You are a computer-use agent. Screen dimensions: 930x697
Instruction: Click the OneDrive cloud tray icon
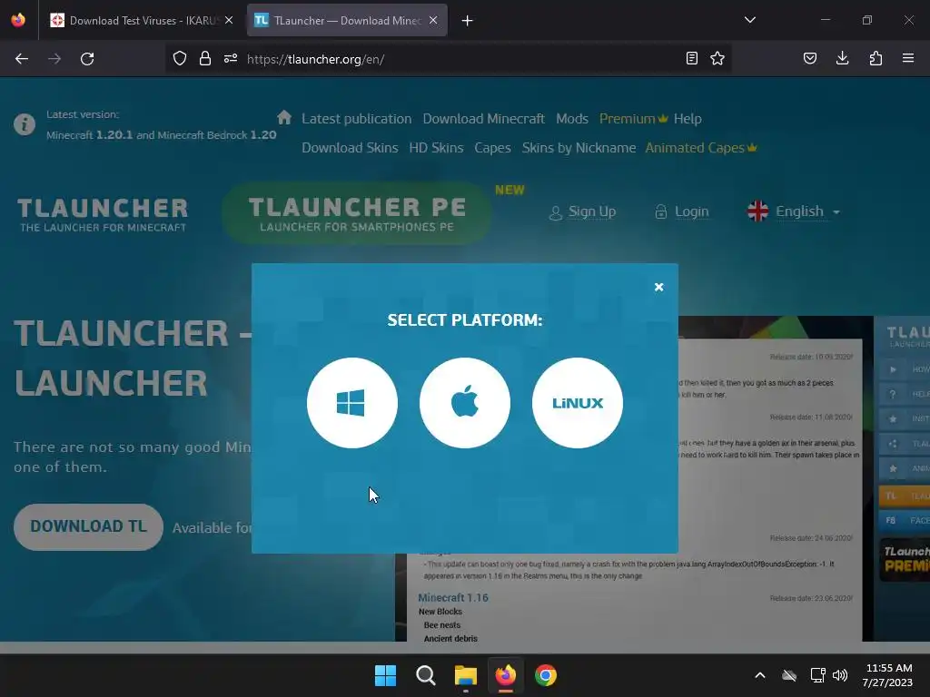tap(789, 675)
